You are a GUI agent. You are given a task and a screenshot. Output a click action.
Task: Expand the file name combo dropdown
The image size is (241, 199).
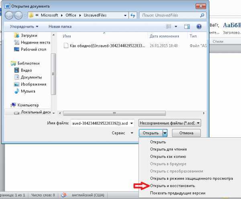pos(132,123)
